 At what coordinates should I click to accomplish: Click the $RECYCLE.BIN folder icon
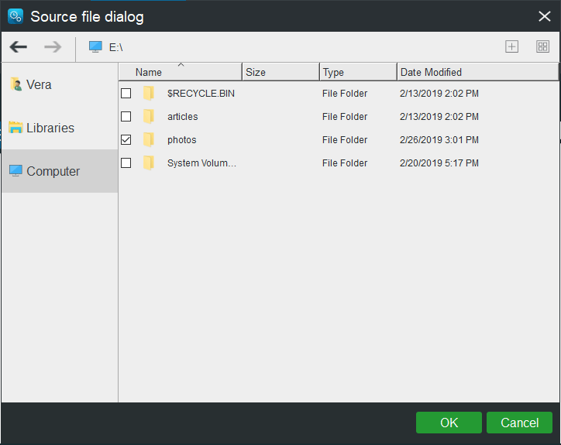pos(149,94)
